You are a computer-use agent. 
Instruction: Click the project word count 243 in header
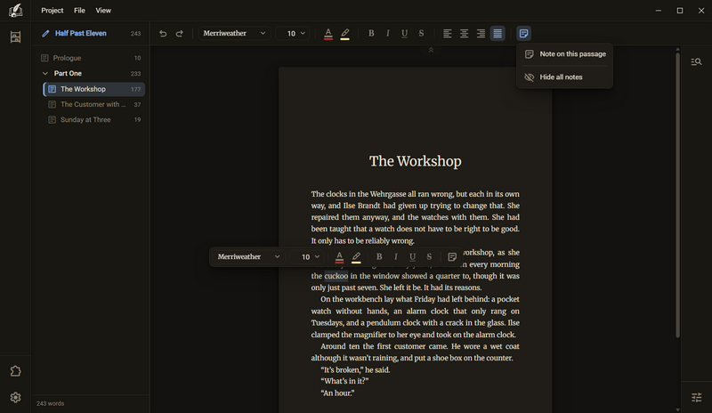point(136,34)
